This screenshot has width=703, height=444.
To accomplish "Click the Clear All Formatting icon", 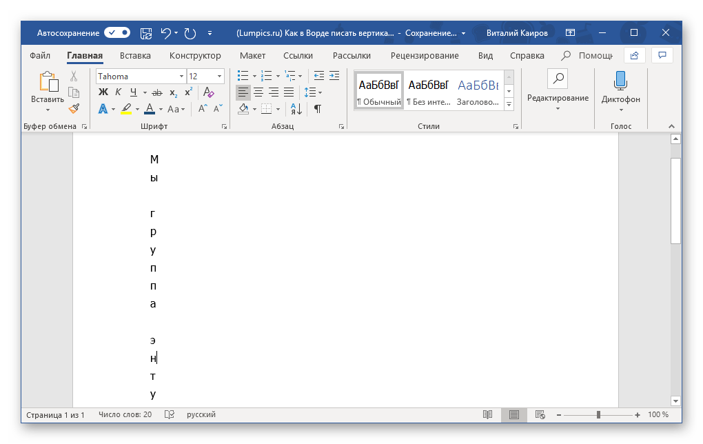I will pyautogui.click(x=207, y=92).
